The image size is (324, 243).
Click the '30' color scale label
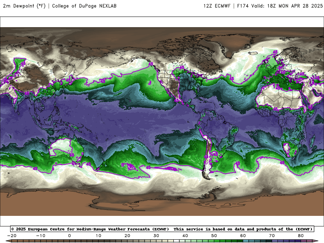tap(156, 236)
